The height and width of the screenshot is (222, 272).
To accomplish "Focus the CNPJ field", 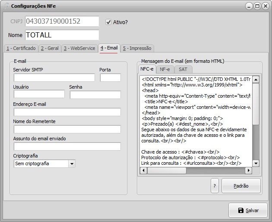I will [x=62, y=21].
